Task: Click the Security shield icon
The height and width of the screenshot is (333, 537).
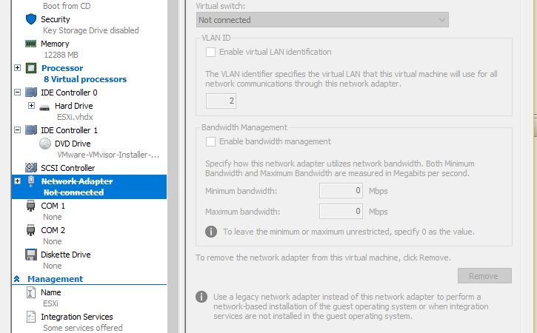Action: tap(31, 19)
